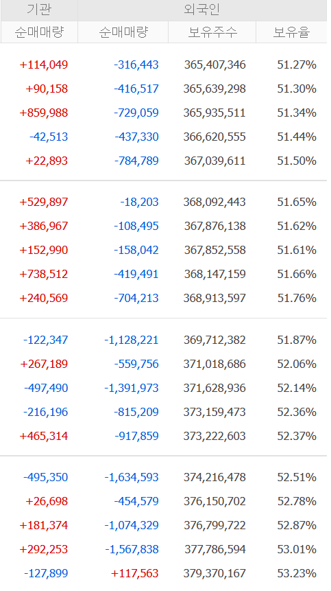Click the 외국인 column group header
This screenshot has height=591, width=331.
click(x=202, y=10)
